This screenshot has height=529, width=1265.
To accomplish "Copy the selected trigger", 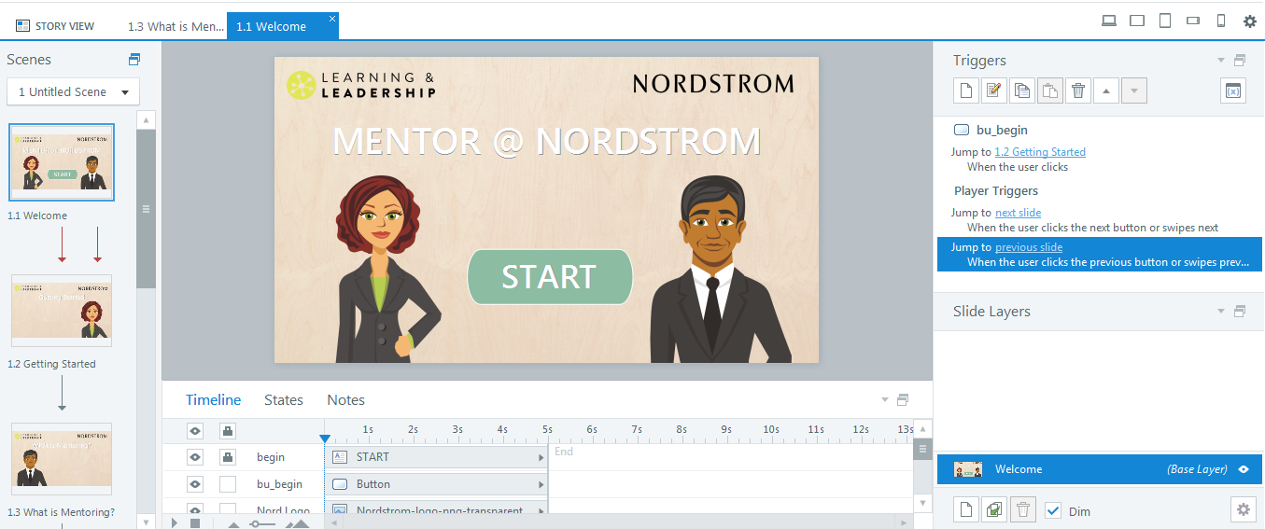I will point(1022,90).
